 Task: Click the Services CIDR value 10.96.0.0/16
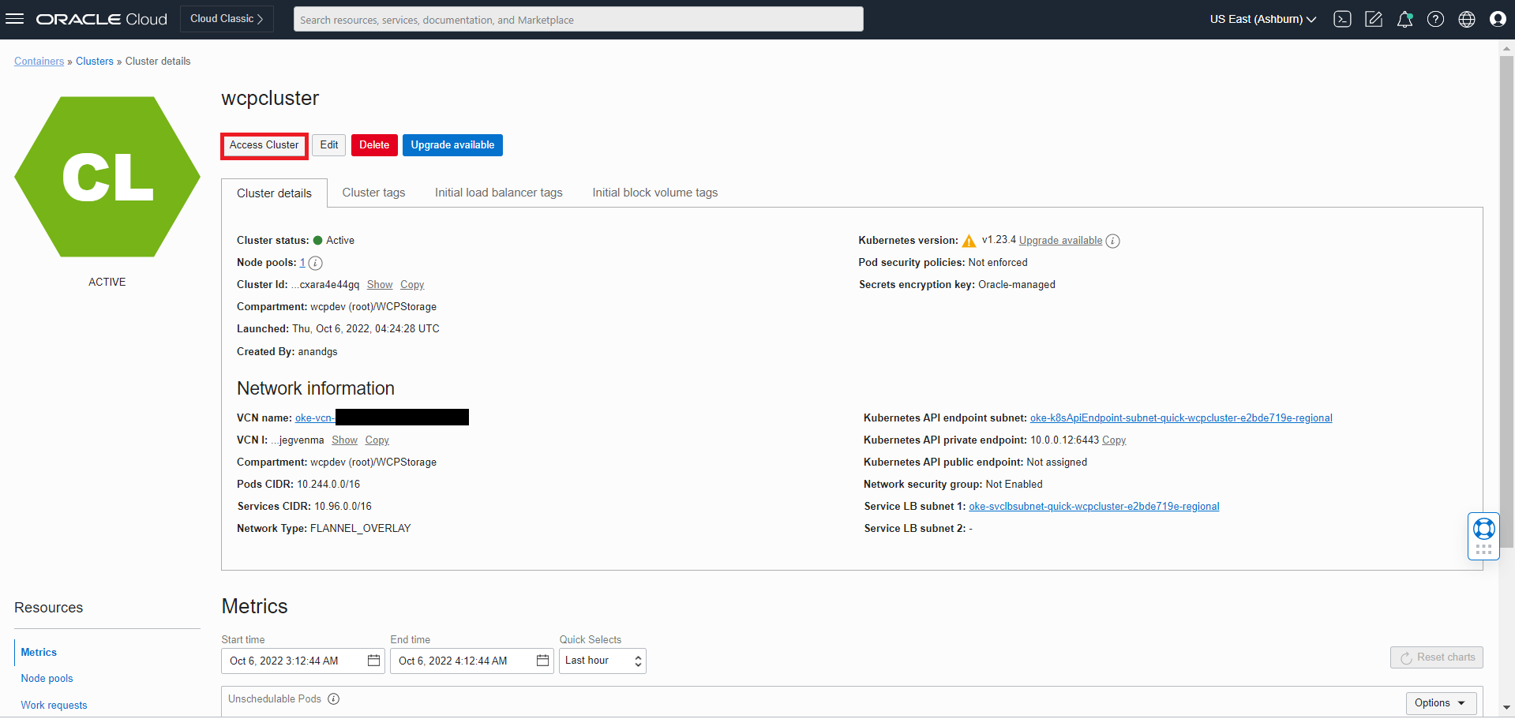(x=343, y=507)
